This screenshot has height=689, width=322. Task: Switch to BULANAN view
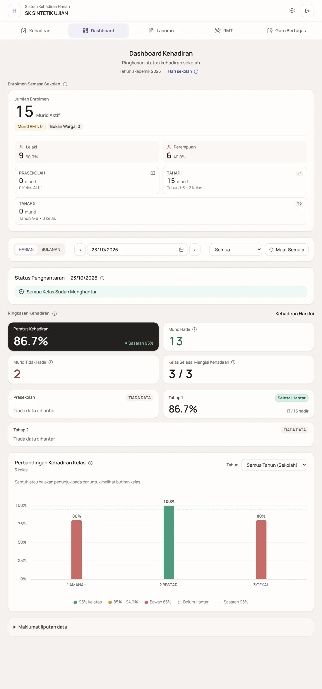(x=51, y=250)
